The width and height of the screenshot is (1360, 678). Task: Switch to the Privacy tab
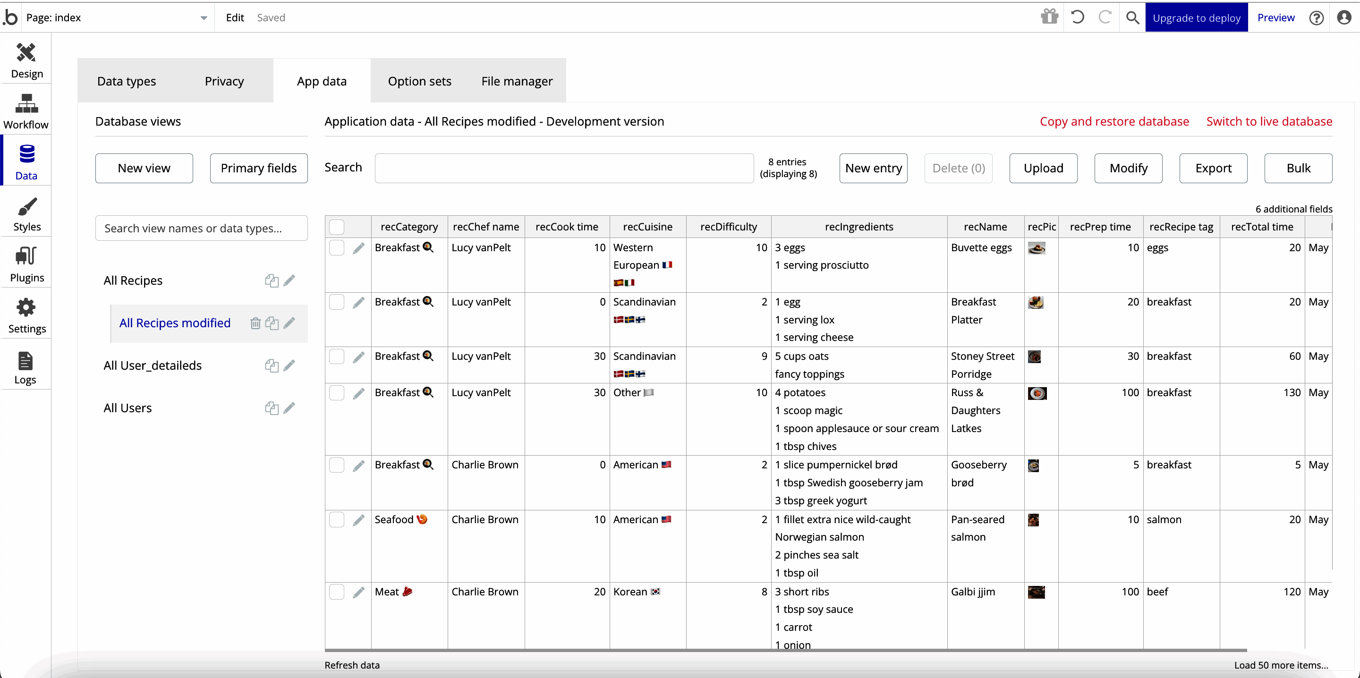click(224, 81)
